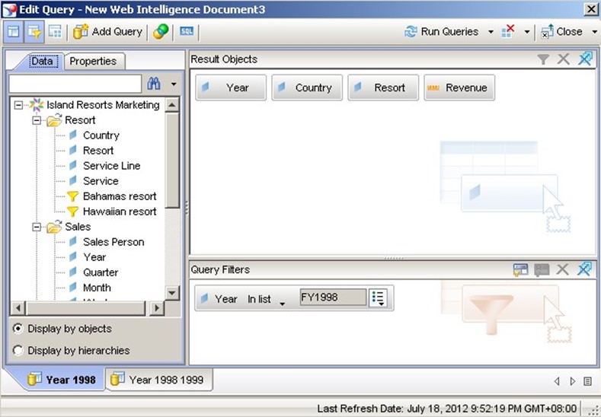Click the combined query spheres icon
Screen dimensions: 601x417
[x=161, y=31]
